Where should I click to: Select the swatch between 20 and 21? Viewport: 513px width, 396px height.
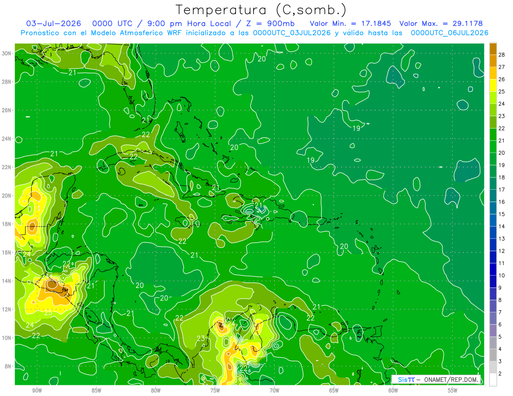tap(493, 147)
